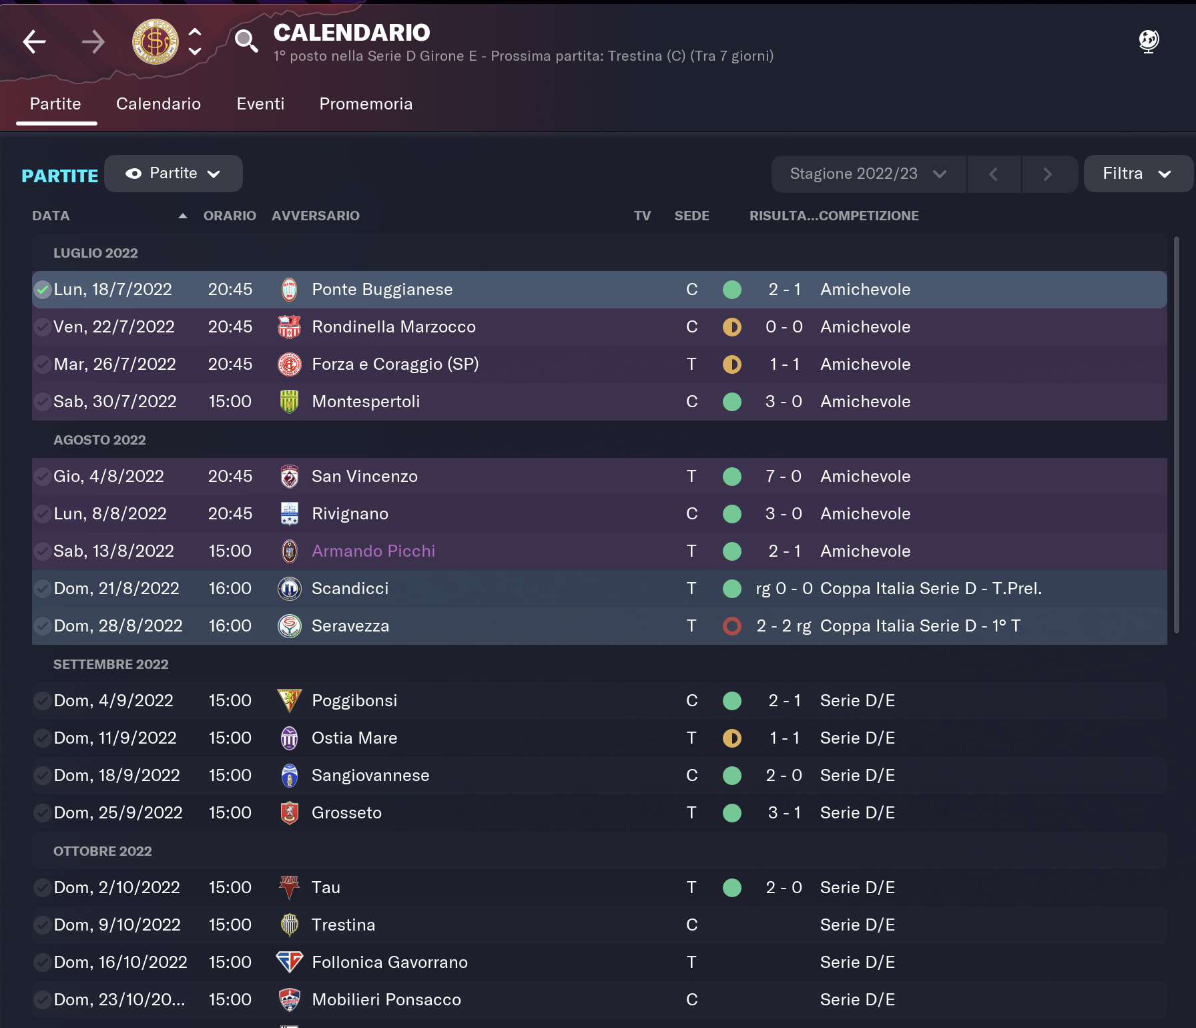1196x1028 pixels.
Task: Expand the Partite view dropdown
Action: point(174,174)
